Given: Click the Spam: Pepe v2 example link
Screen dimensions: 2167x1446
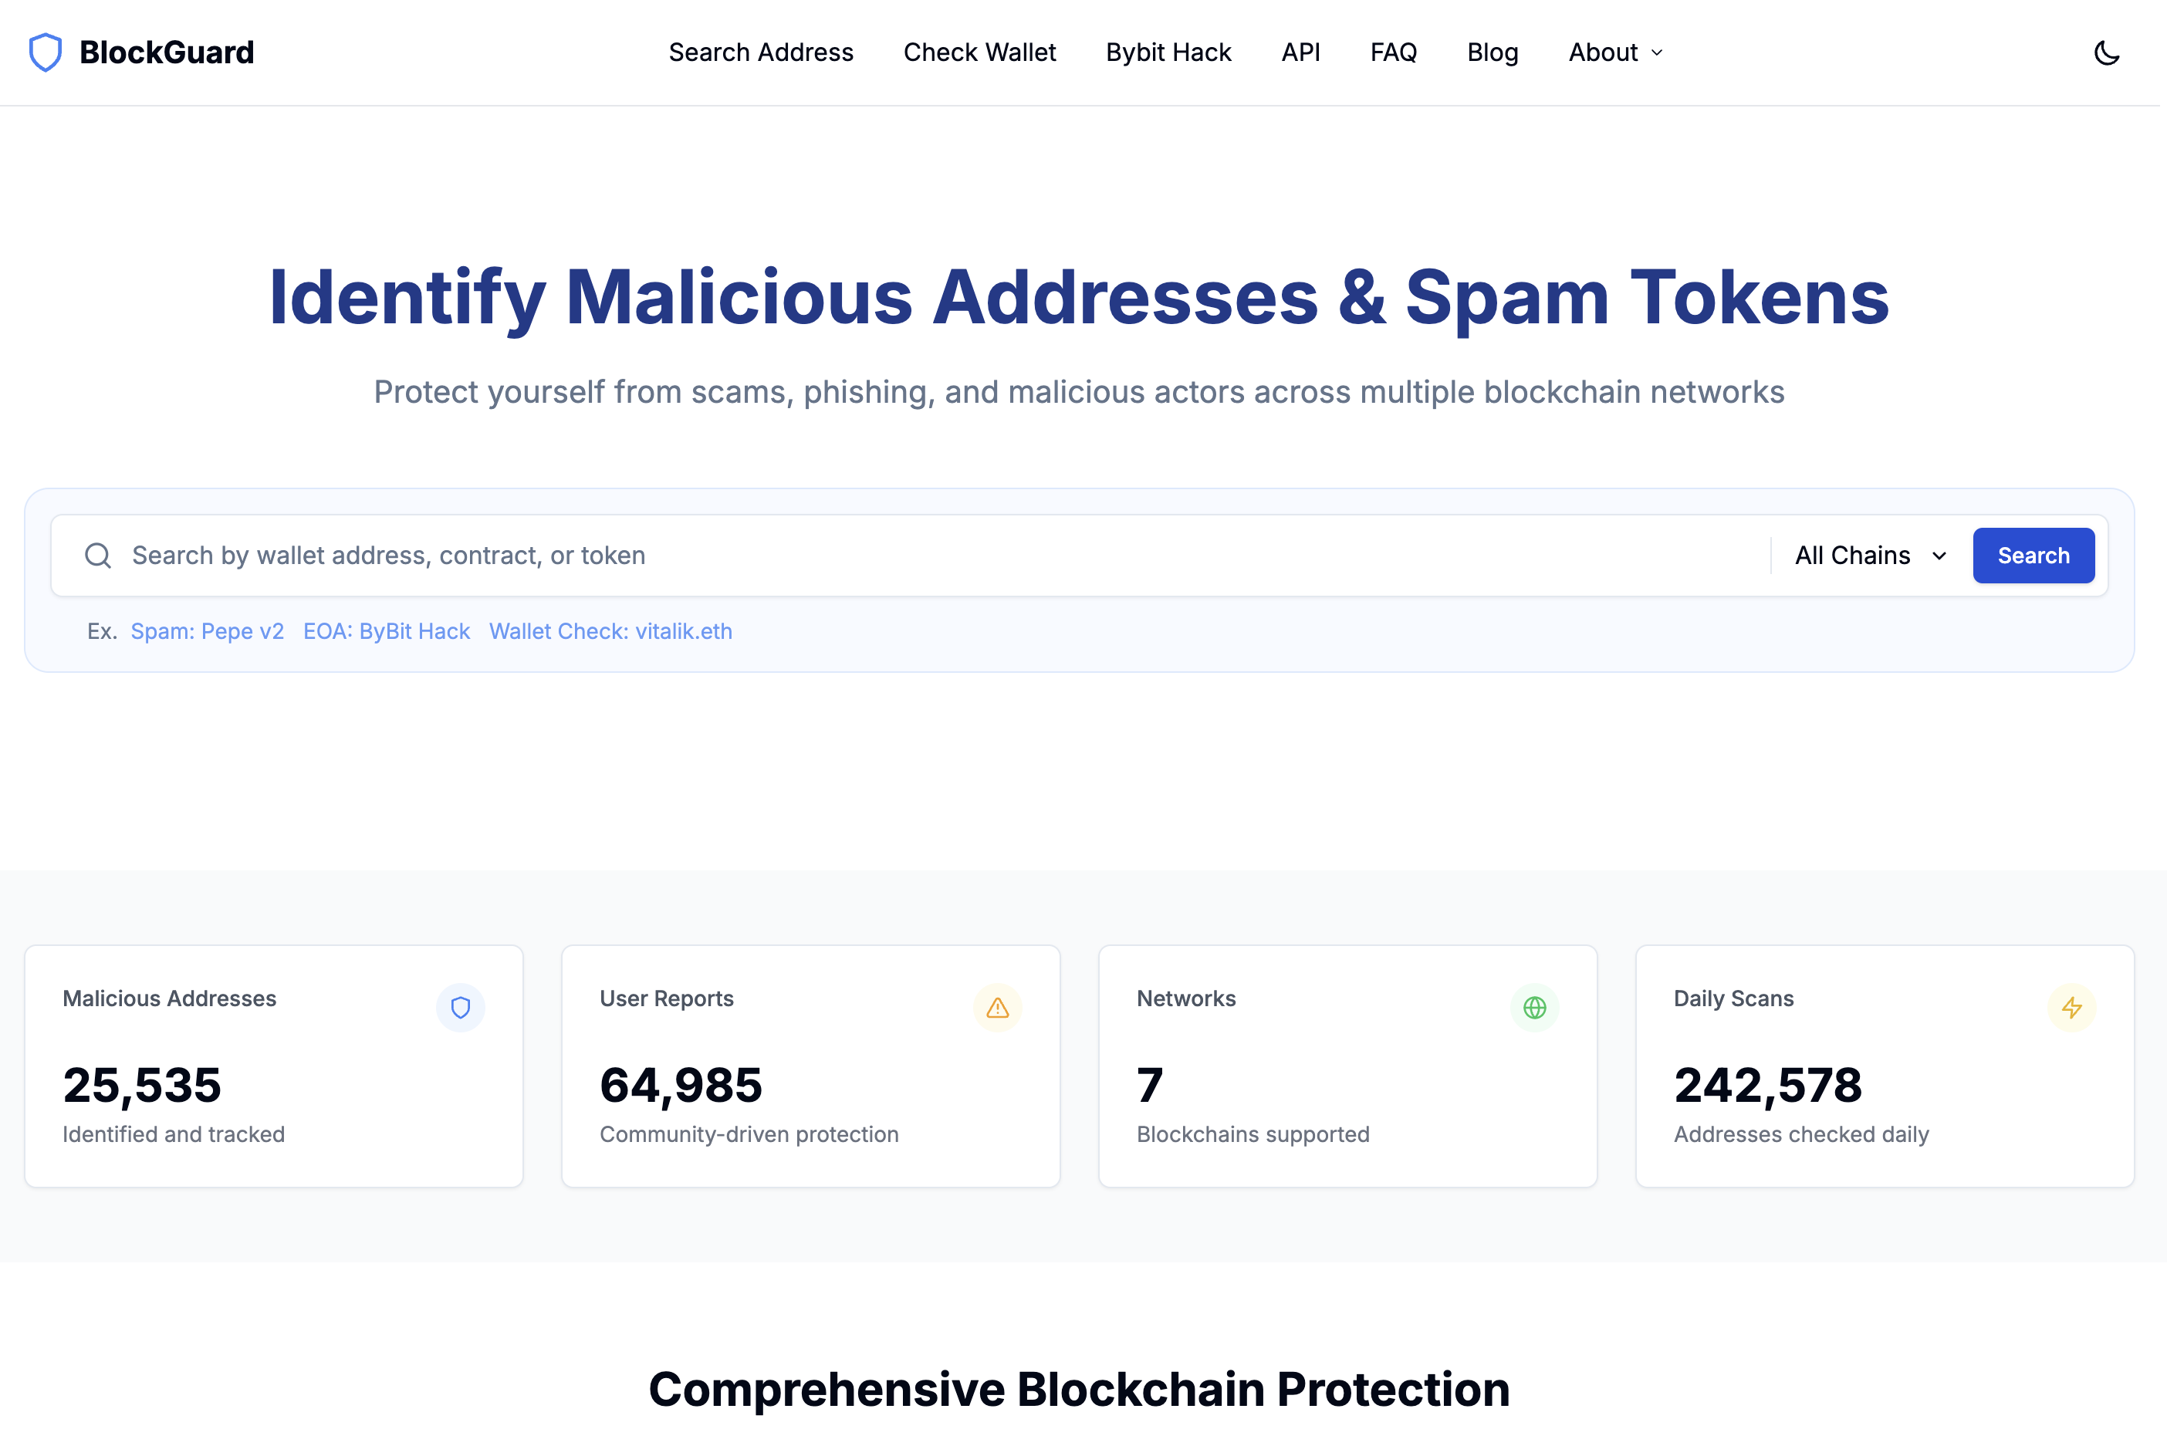Looking at the screenshot, I should [208, 630].
